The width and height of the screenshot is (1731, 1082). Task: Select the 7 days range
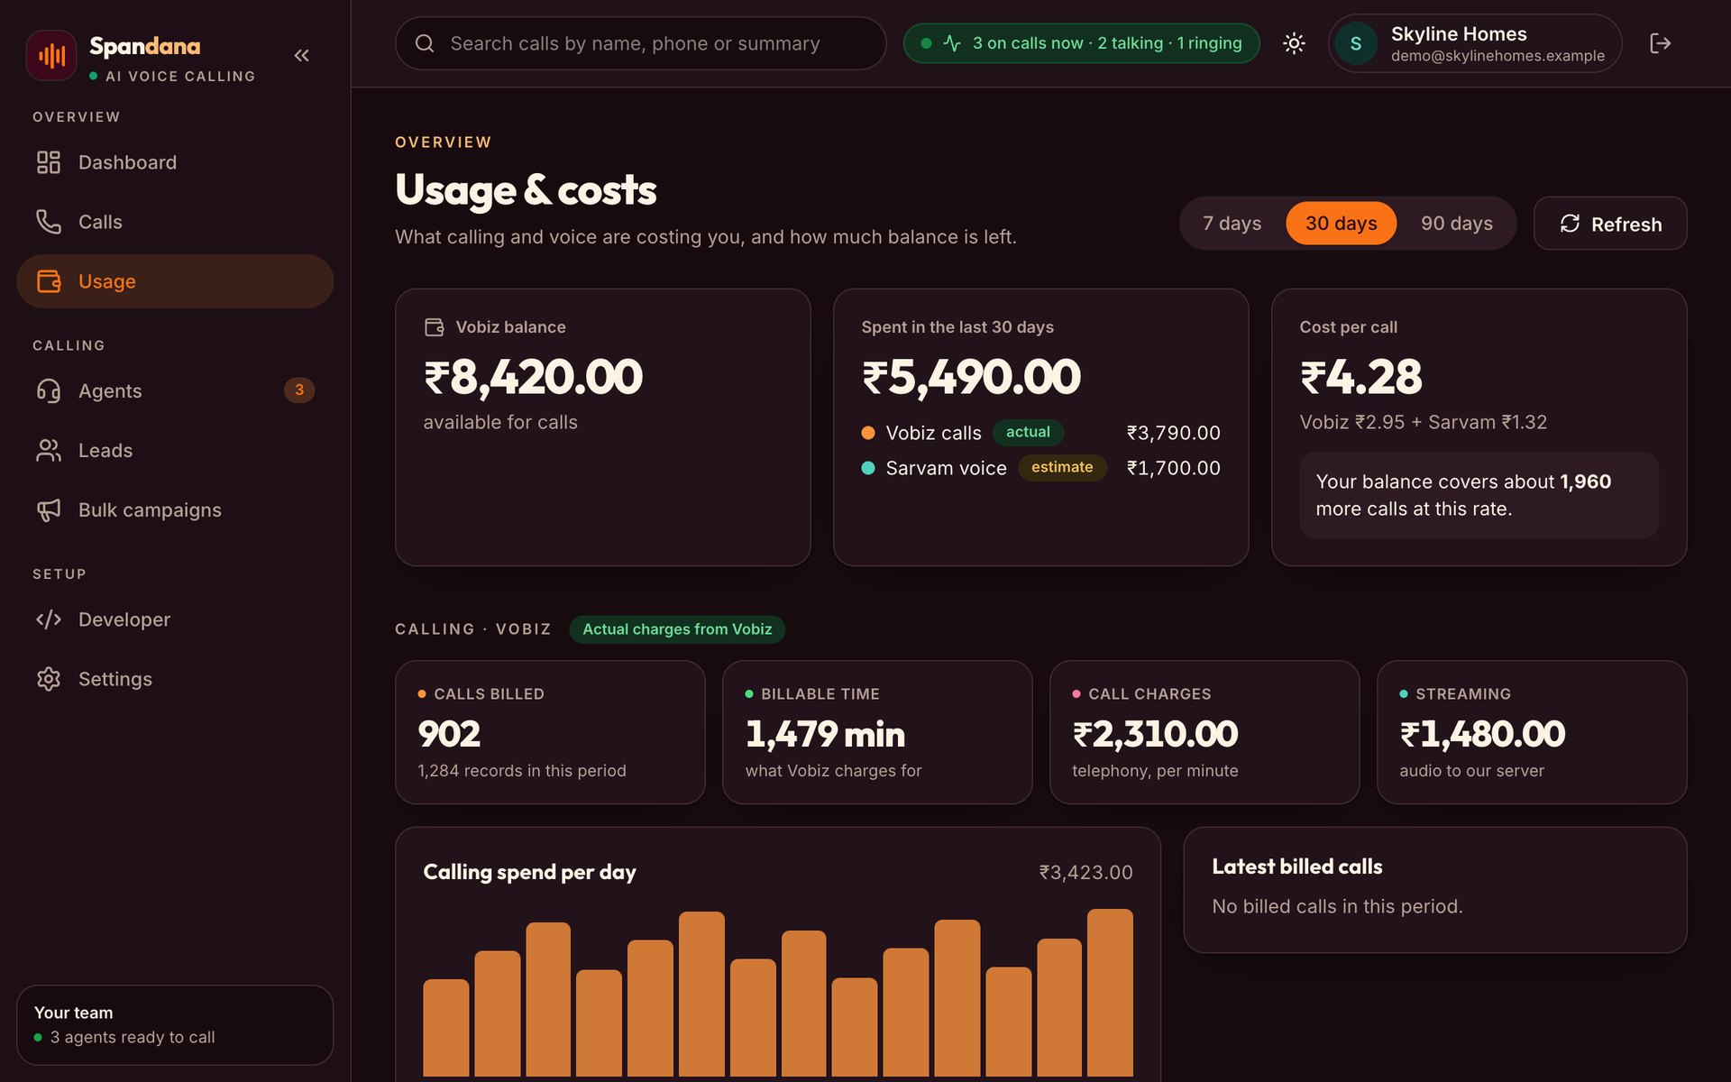1232,224
